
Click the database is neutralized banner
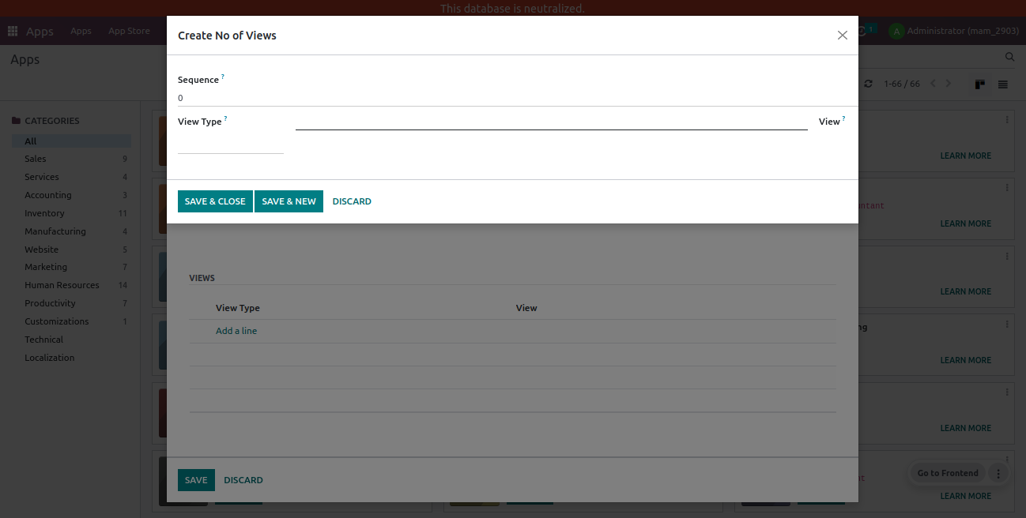point(513,9)
